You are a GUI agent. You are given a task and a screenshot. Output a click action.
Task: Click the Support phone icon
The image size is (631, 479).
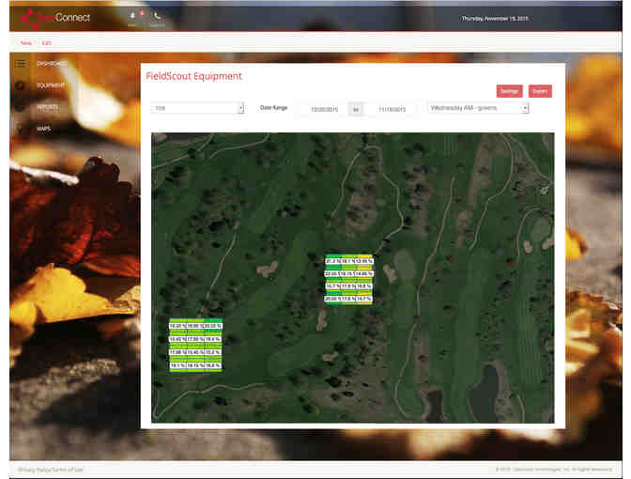[x=156, y=16]
